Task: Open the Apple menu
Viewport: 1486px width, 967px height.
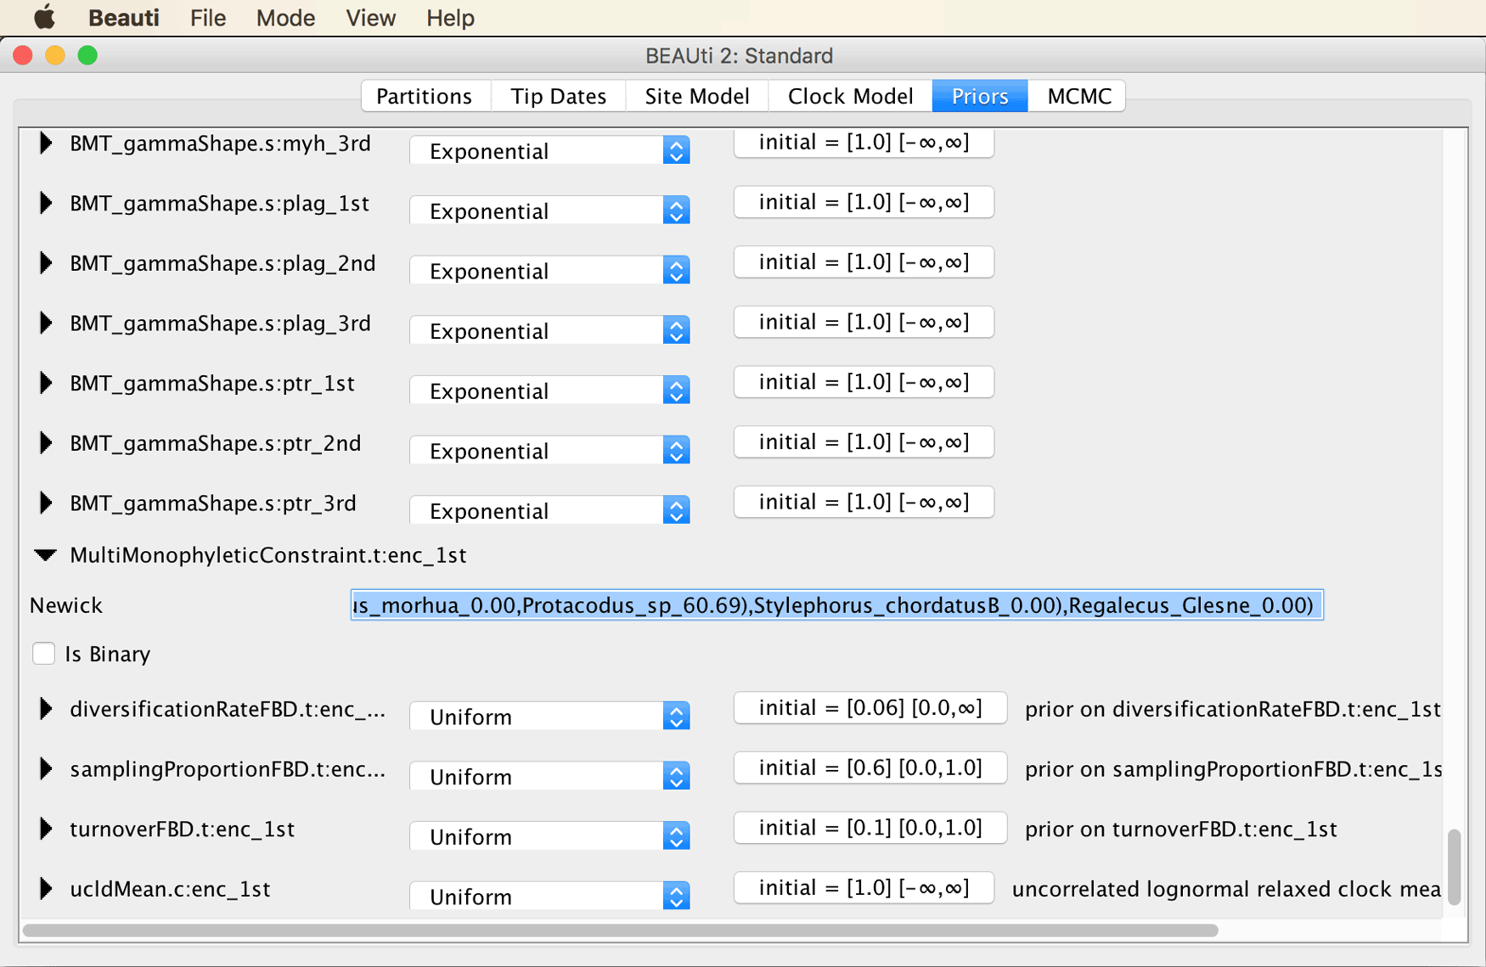Action: [44, 17]
